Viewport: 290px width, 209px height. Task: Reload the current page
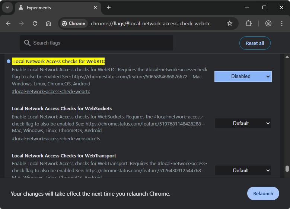pyautogui.click(x=35, y=23)
